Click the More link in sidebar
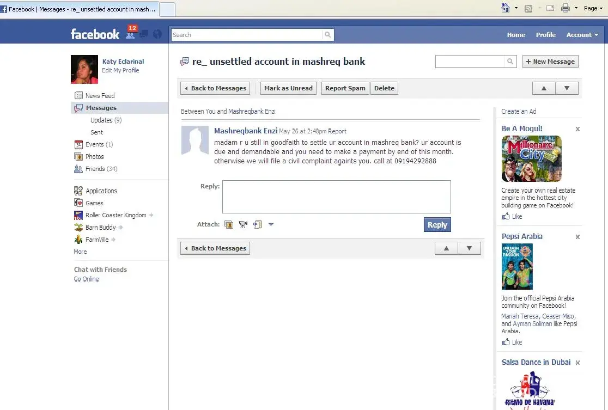 pos(80,252)
